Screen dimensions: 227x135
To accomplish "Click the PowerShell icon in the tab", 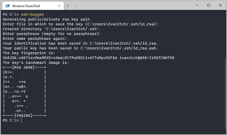I will (8, 6).
